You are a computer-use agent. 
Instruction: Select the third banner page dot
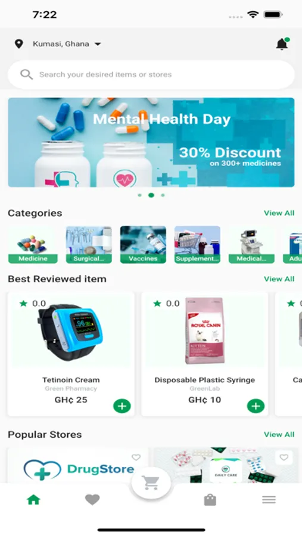click(x=163, y=195)
